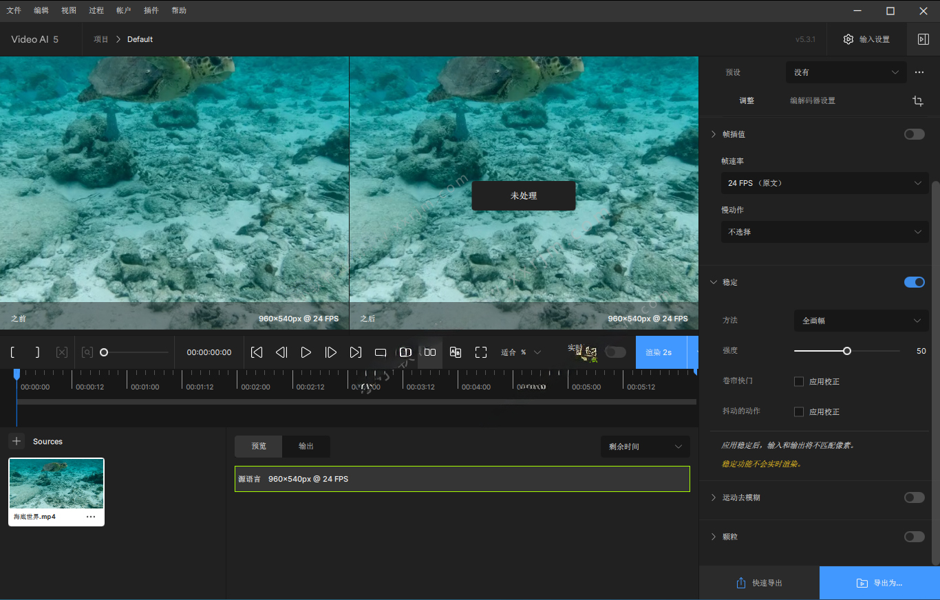Screen dimensions: 940x600
Task: Open slow motion 不选择 dropdown
Action: 824,232
